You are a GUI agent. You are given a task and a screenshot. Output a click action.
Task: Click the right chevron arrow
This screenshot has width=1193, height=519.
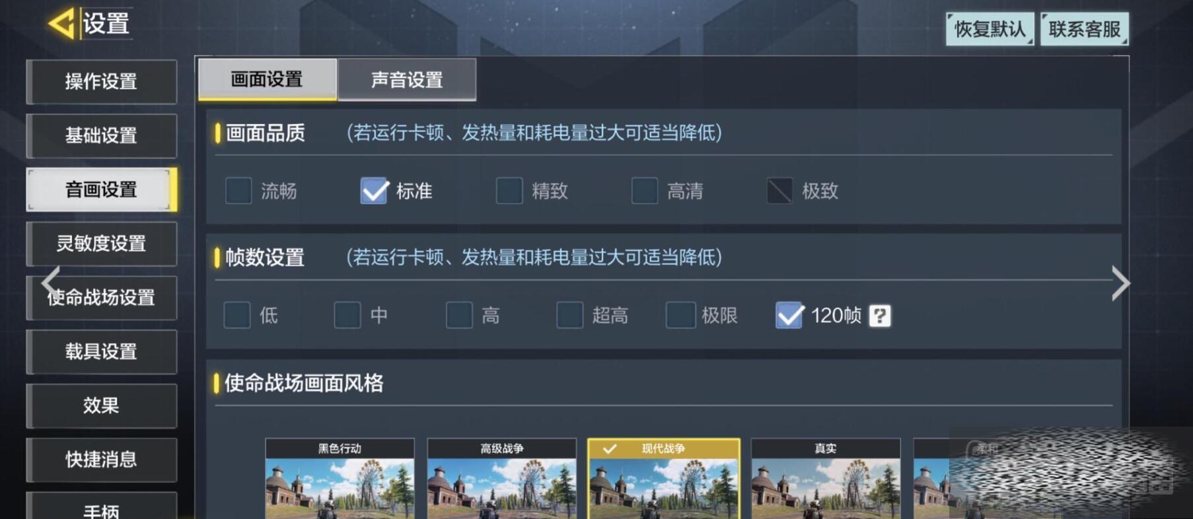(1120, 283)
